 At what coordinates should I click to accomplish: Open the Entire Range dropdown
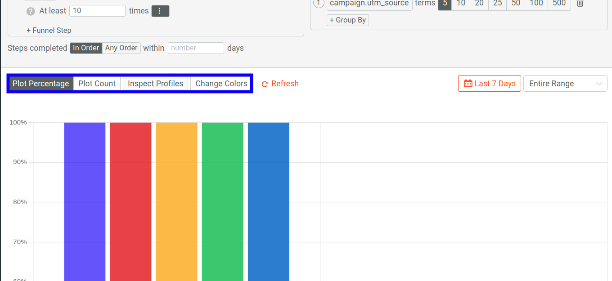coord(565,83)
